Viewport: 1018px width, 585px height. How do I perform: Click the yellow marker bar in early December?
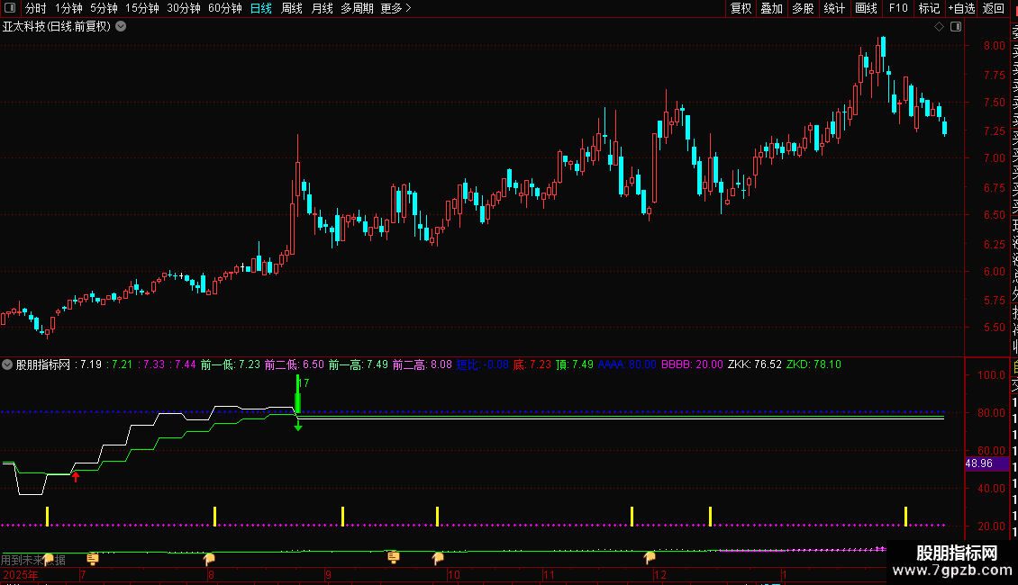(710, 517)
